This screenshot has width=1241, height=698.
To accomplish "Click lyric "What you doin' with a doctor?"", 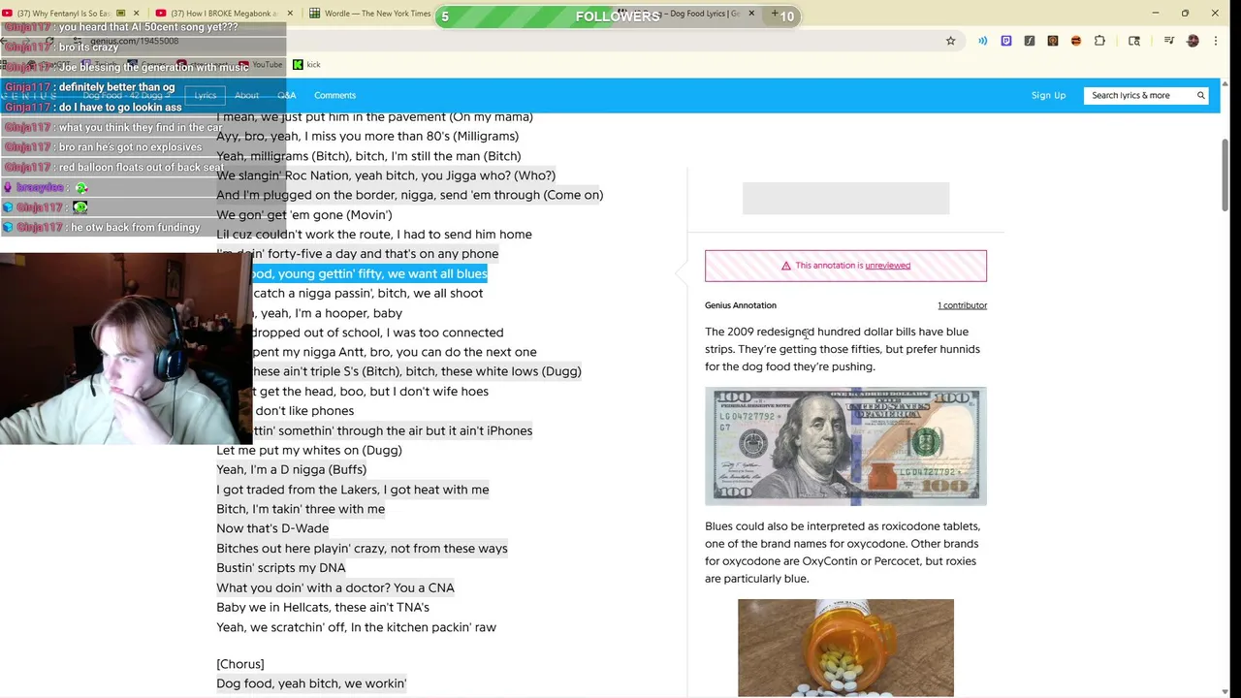I will pyautogui.click(x=334, y=587).
